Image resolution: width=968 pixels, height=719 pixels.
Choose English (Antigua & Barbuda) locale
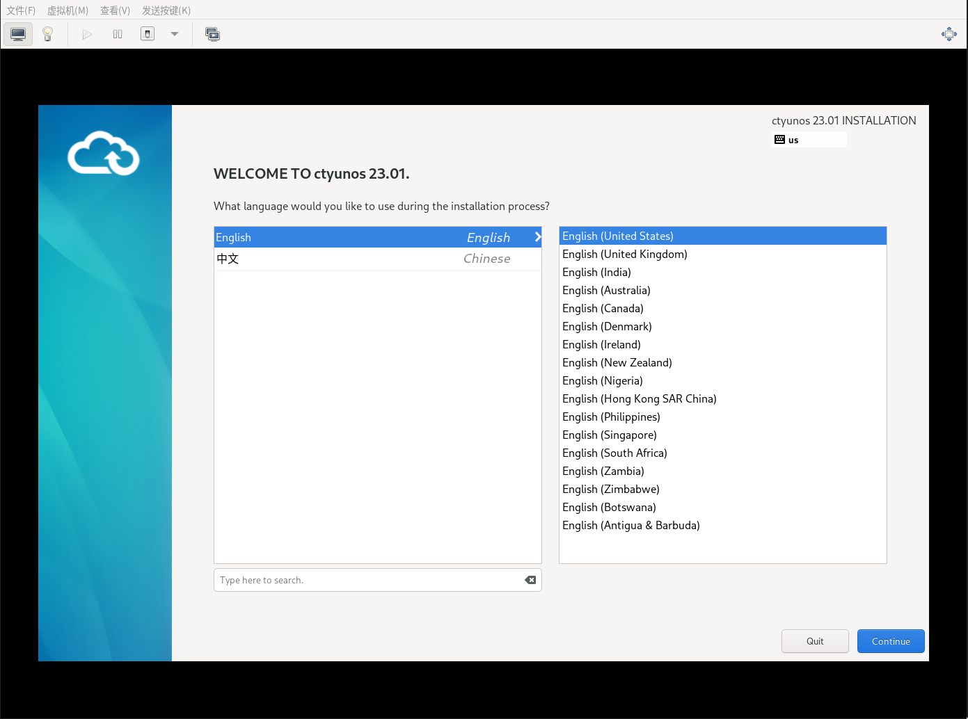click(723, 526)
